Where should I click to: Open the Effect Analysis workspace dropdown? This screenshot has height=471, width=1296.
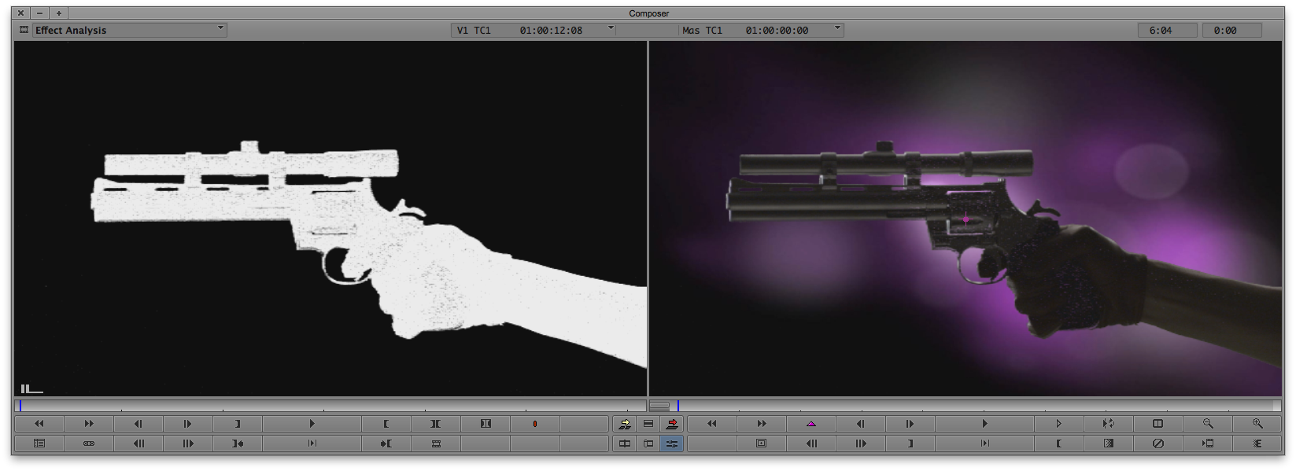click(x=129, y=30)
